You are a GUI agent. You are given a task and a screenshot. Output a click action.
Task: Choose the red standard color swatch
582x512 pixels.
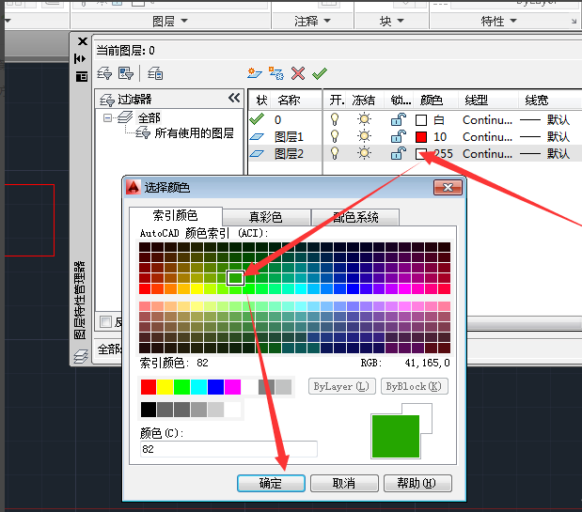coord(149,387)
